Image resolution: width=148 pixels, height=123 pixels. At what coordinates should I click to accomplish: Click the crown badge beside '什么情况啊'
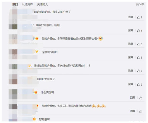coord(36,92)
